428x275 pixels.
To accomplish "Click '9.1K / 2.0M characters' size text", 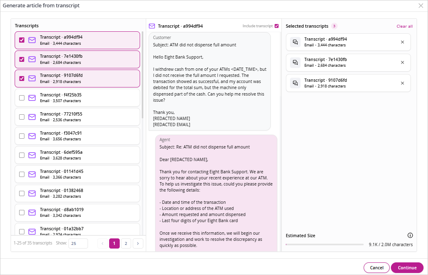I will 391,244.
